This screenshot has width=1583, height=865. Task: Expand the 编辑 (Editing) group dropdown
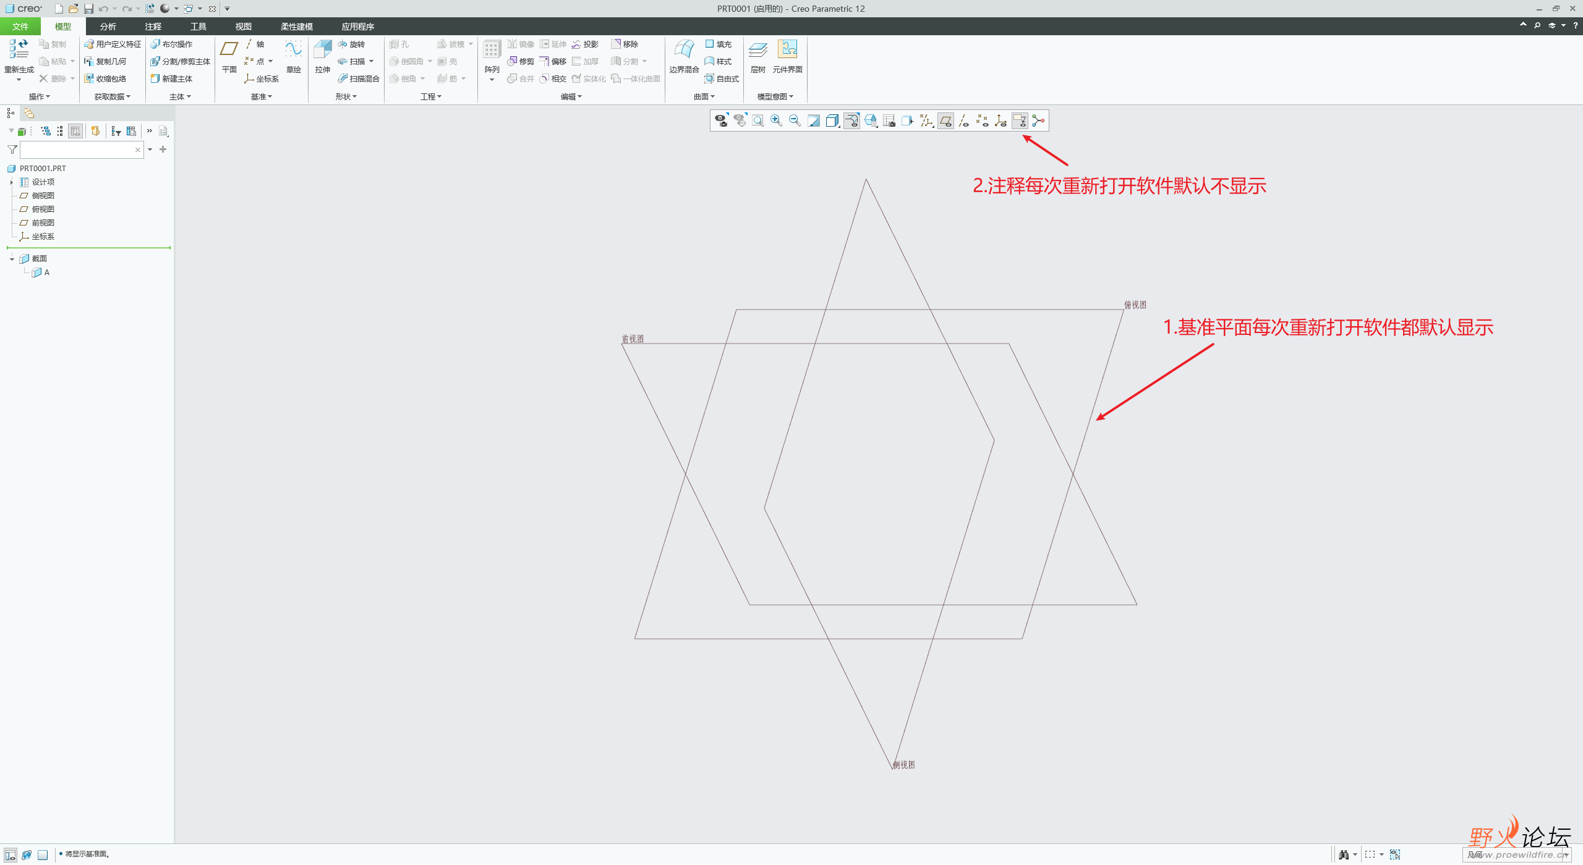[x=571, y=97]
